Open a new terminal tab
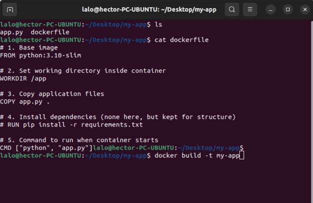Viewport: 313px width, 203px height. [x=10, y=9]
